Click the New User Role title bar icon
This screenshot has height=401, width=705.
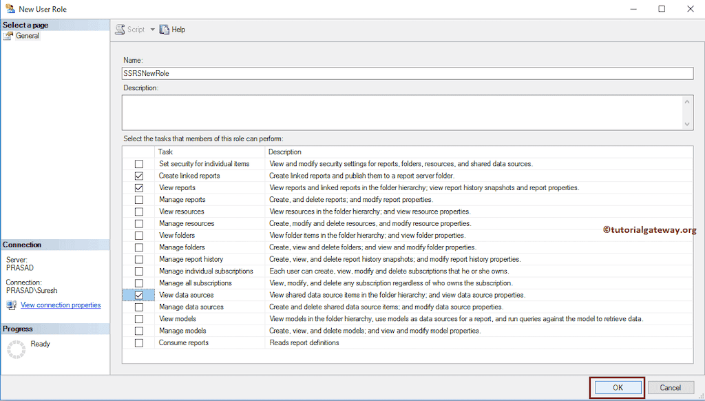10,9
